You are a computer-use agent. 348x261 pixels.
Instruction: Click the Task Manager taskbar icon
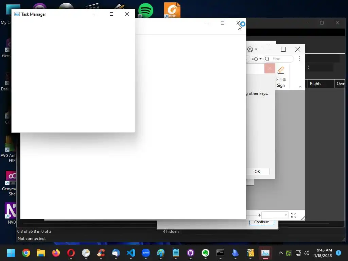pos(265,253)
